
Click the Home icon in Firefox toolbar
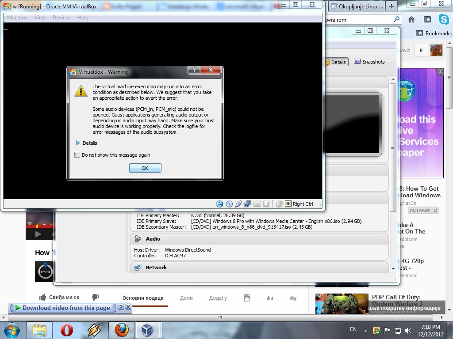[x=411, y=19]
